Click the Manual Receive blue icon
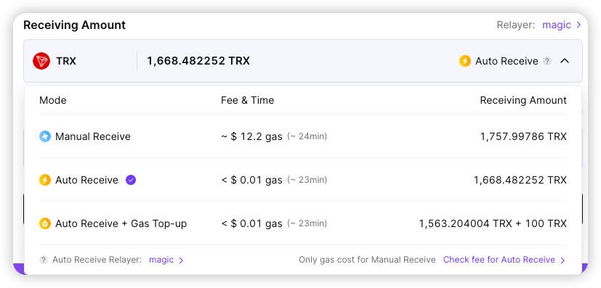 [x=45, y=136]
